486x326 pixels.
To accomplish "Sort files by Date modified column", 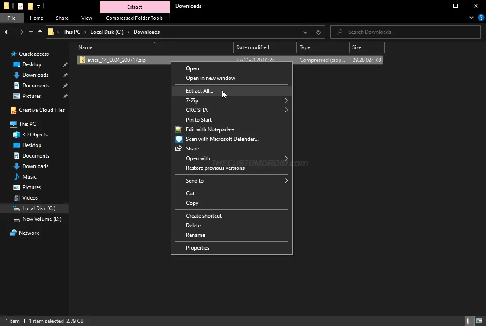I will tap(252, 47).
